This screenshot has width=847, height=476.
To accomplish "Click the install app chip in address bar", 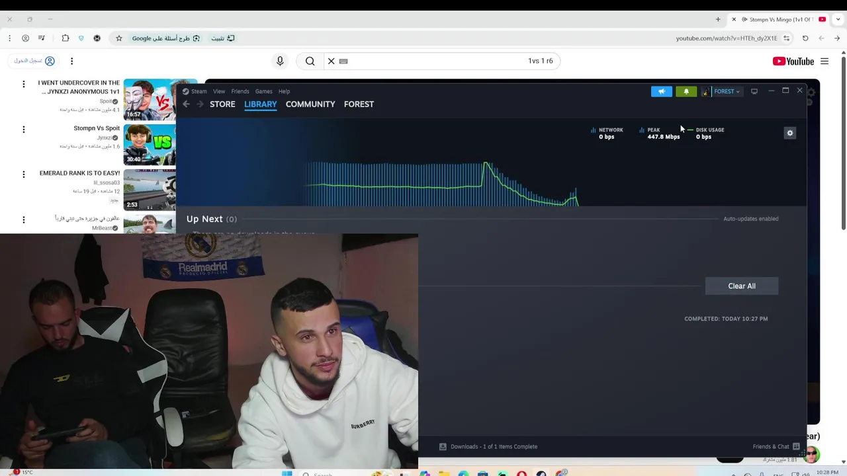I will 223,38.
